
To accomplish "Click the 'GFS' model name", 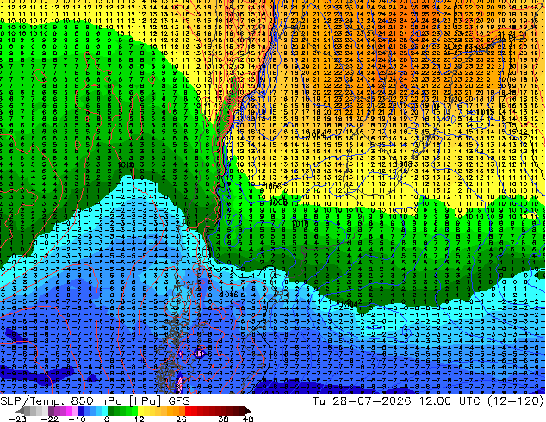I will click(x=179, y=401).
